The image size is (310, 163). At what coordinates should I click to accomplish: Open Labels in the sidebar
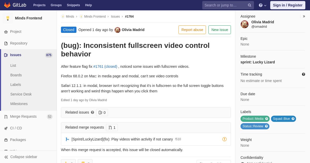click(16, 85)
